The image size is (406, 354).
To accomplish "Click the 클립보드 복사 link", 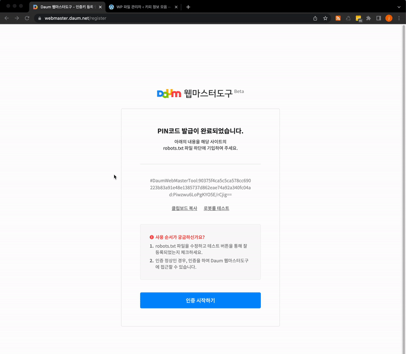I will click(184, 208).
